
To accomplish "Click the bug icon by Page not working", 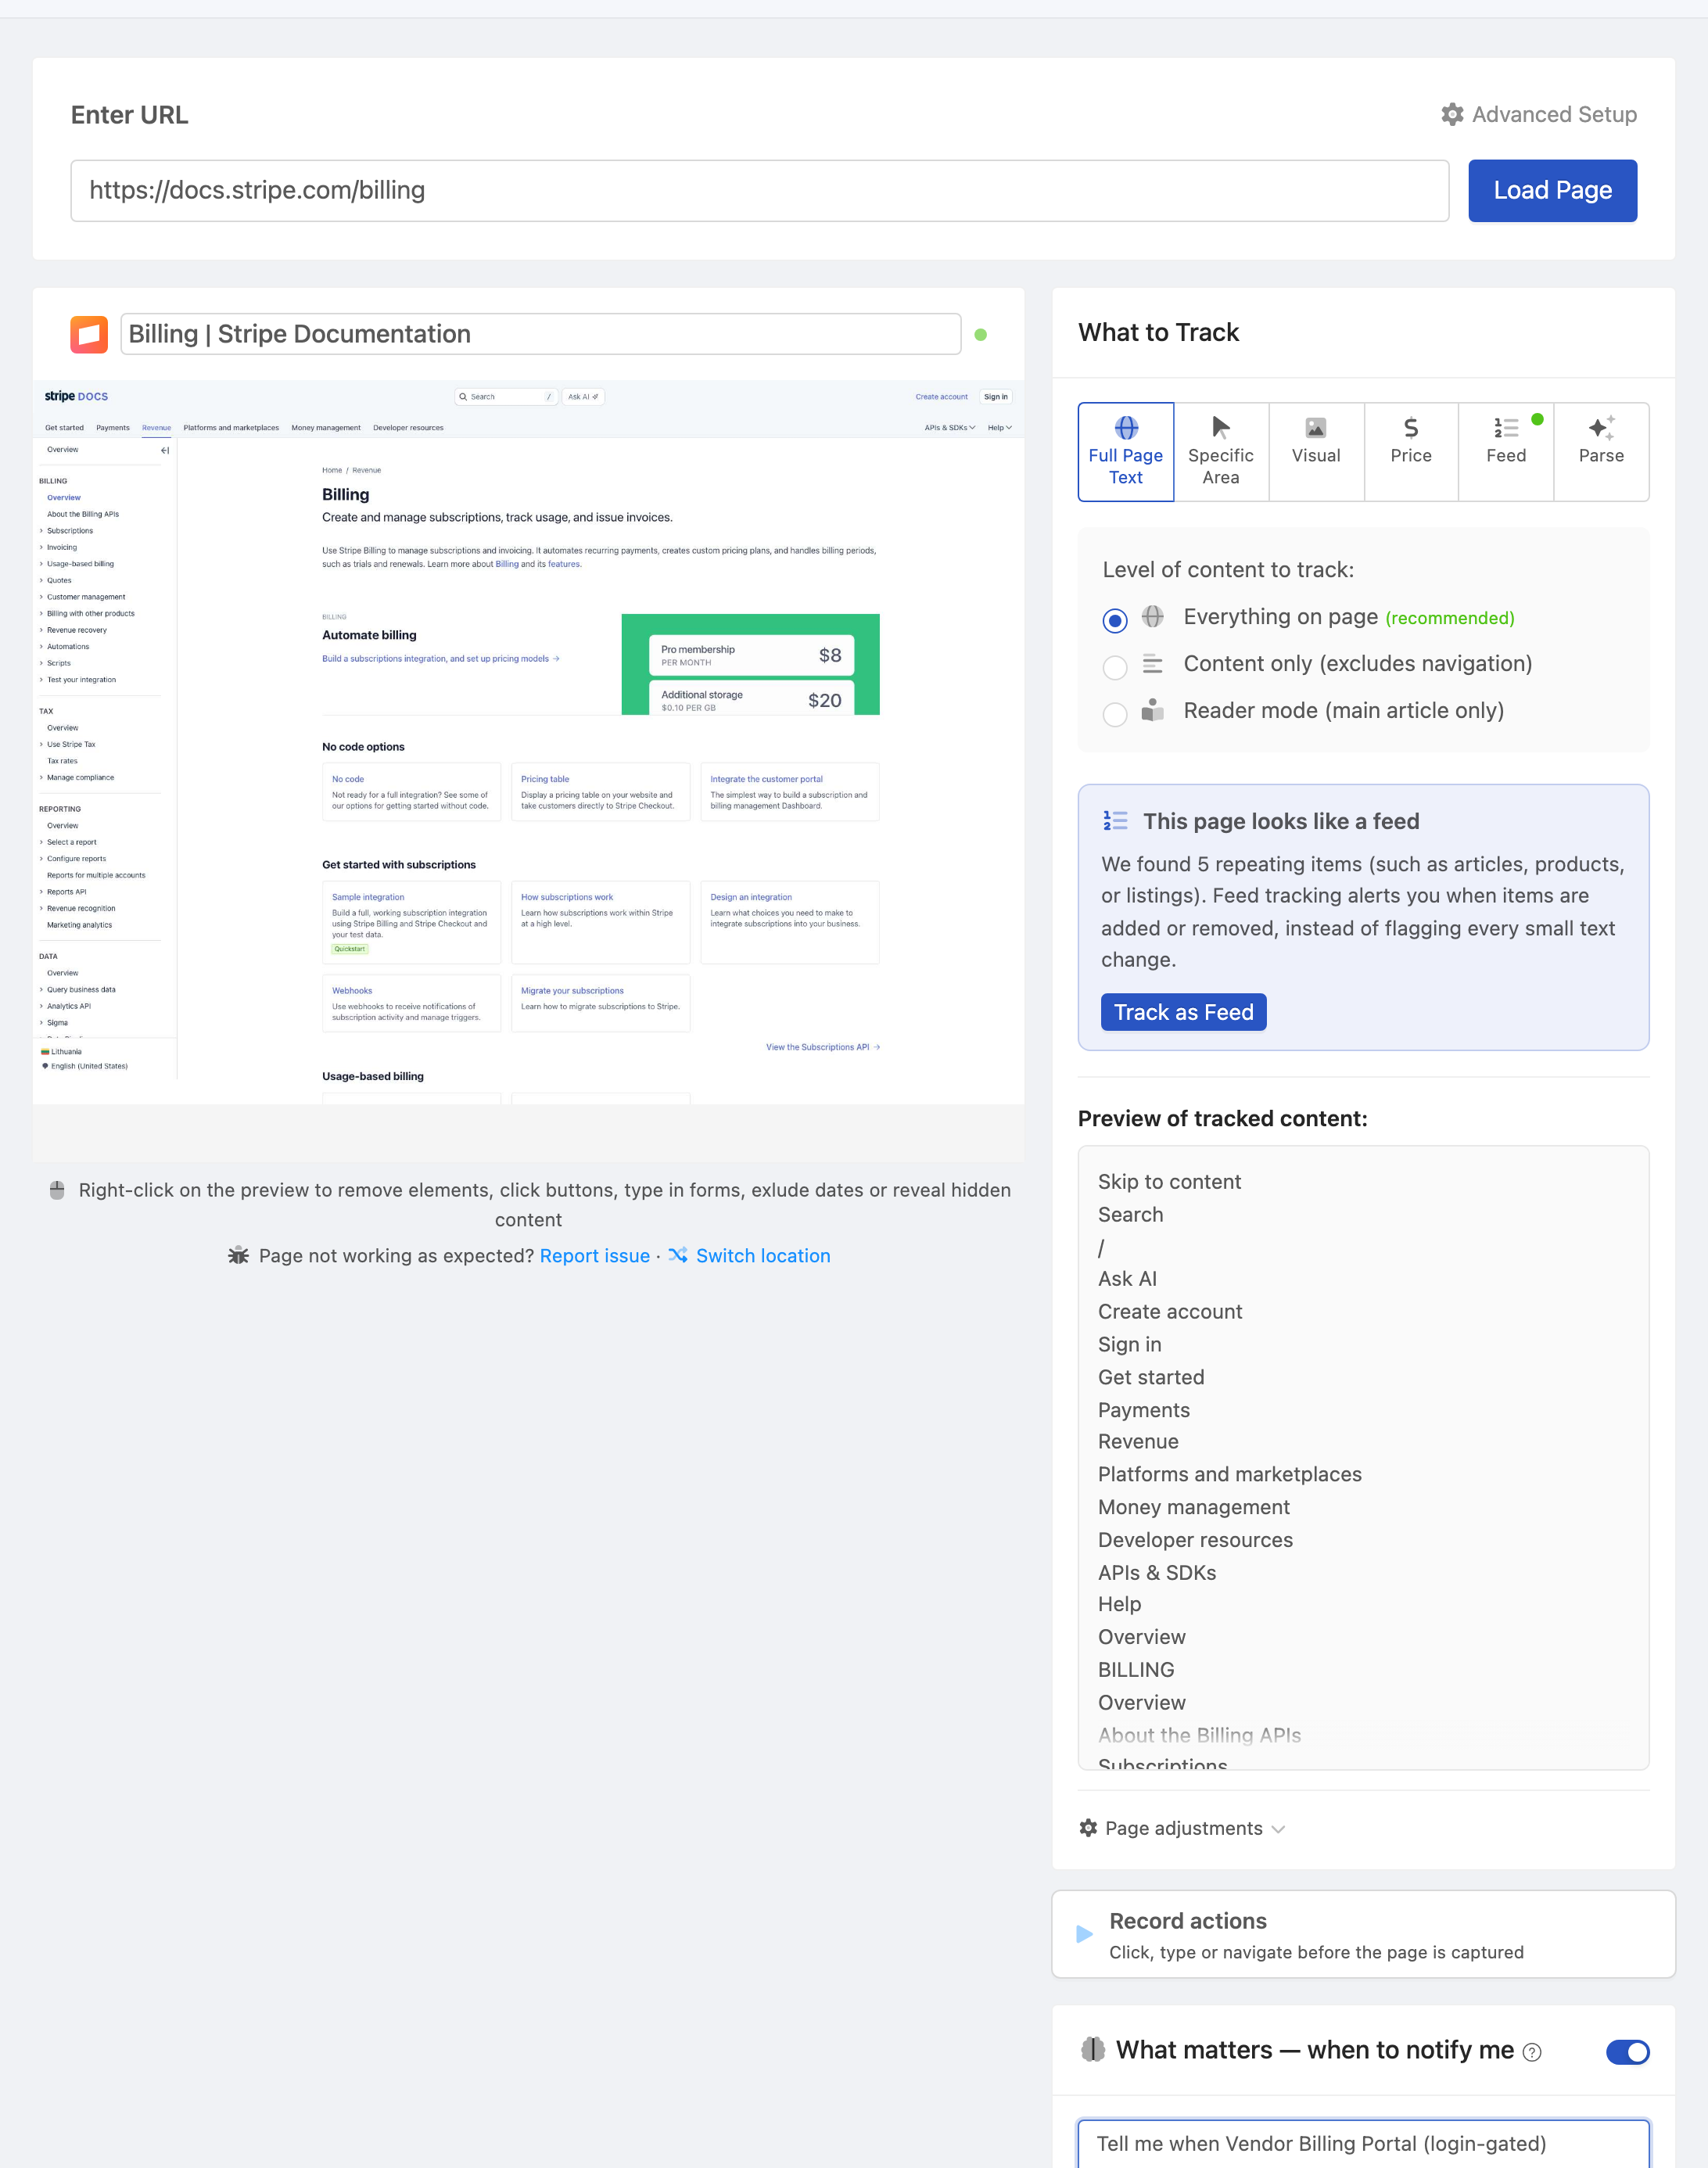I will [238, 1255].
